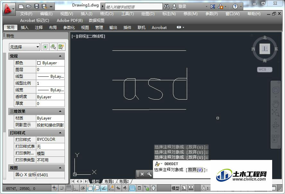Collapse the 常规 section
This screenshot has height=194, width=285.
pos(60,56)
